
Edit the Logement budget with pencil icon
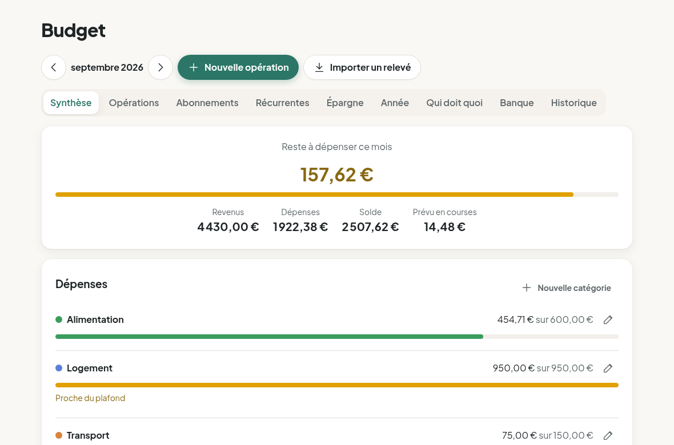[x=608, y=368]
